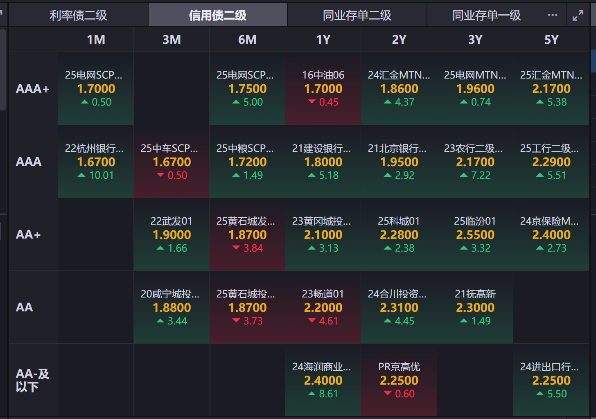The height and width of the screenshot is (419, 596).
Task: Switch to 利率债二级 tab
Action: tap(78, 16)
